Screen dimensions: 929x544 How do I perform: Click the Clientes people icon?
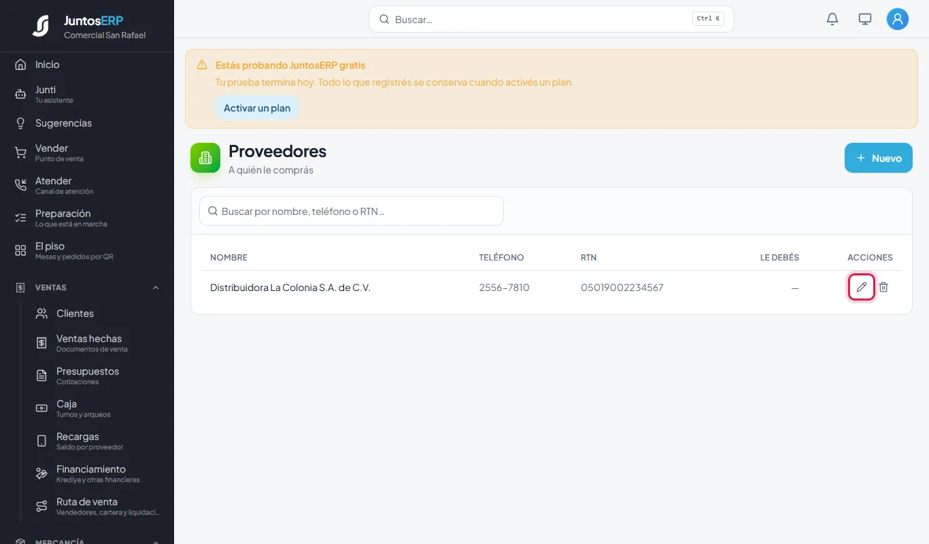pyautogui.click(x=41, y=313)
